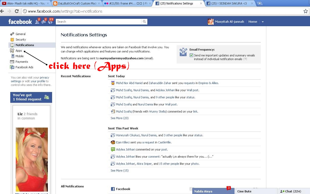This screenshot has width=310, height=194.
Task: Open Masyitah Al-jannah profile name link
Action: coord(229,22)
